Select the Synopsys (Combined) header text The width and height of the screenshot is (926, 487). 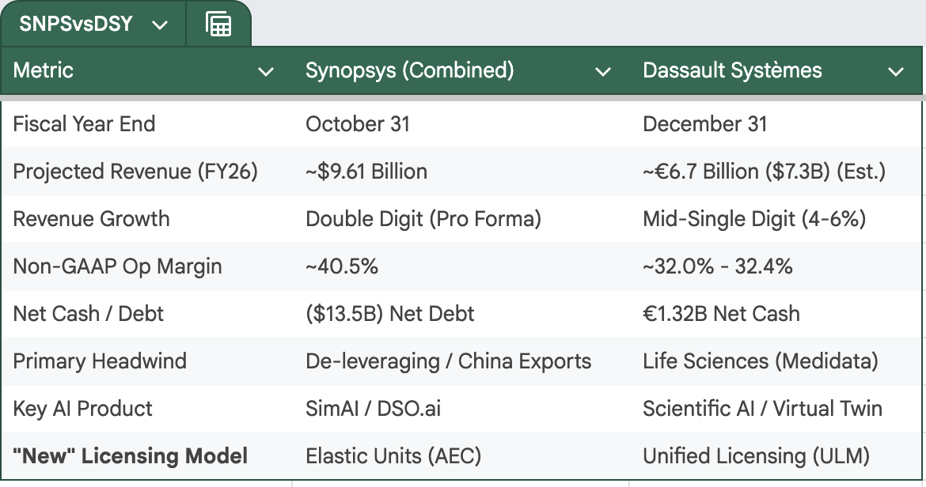point(409,70)
